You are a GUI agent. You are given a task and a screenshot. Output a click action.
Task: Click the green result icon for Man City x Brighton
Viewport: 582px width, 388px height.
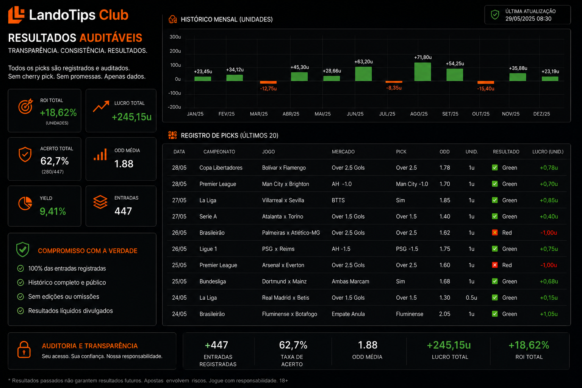point(495,184)
